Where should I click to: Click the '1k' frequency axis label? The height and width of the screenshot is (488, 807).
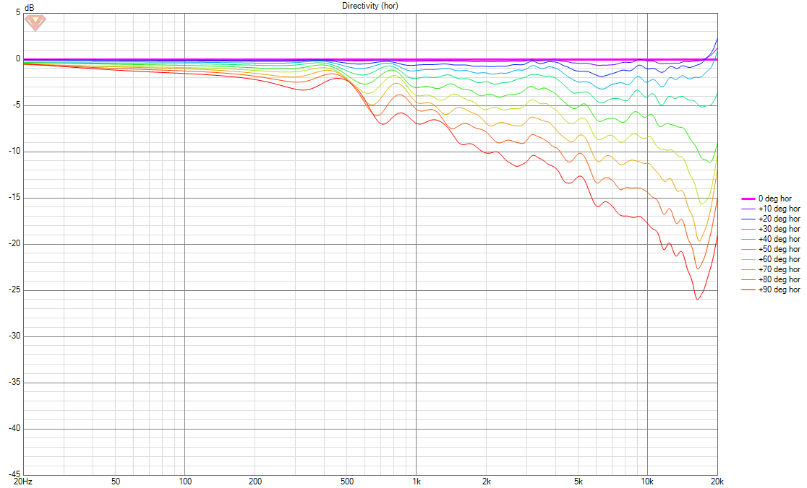click(x=417, y=482)
